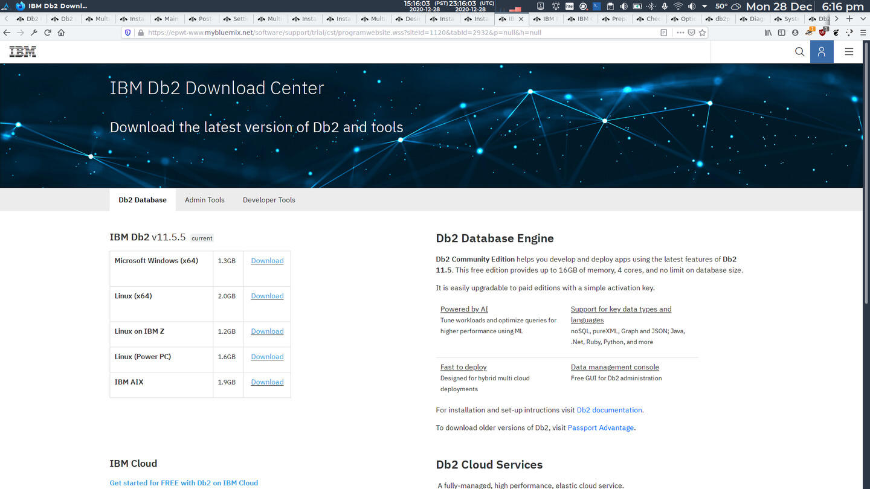Open a new browser tab
Viewport: 870px width, 489px height.
point(849,19)
